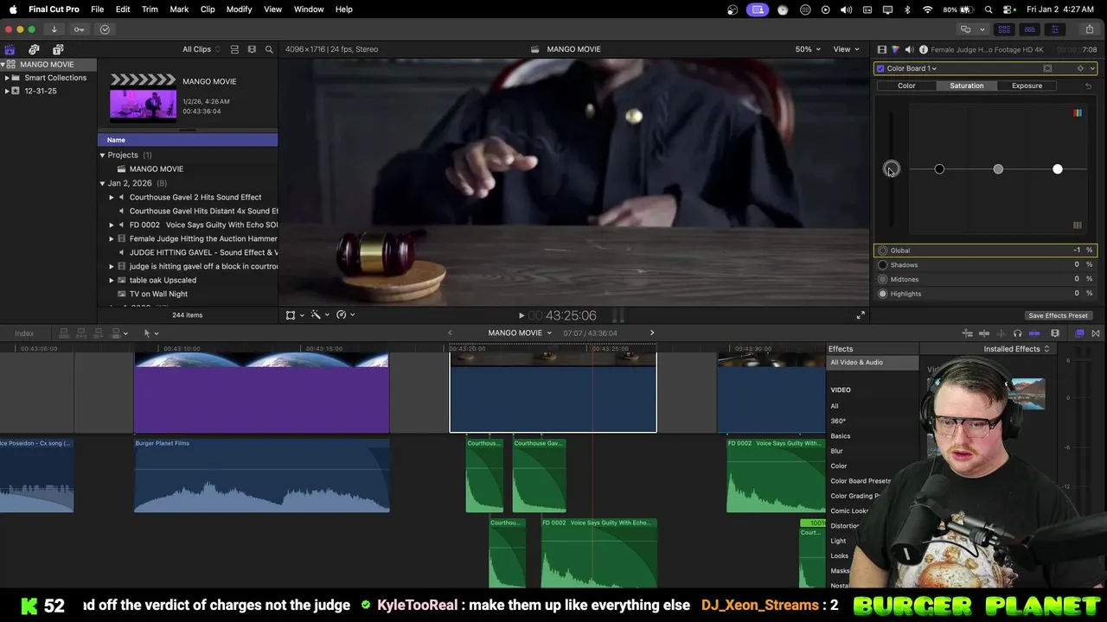Select the Highlights saturation puck
This screenshot has width=1107, height=622.
coord(1057,169)
